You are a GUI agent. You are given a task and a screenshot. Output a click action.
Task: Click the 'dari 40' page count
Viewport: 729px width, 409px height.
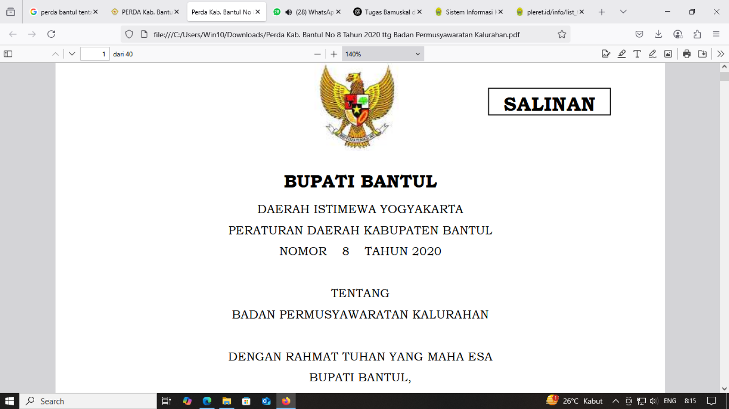coord(123,54)
